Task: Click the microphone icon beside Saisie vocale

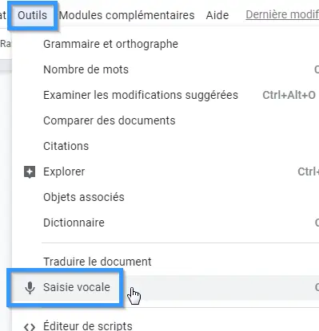Action: [x=30, y=288]
